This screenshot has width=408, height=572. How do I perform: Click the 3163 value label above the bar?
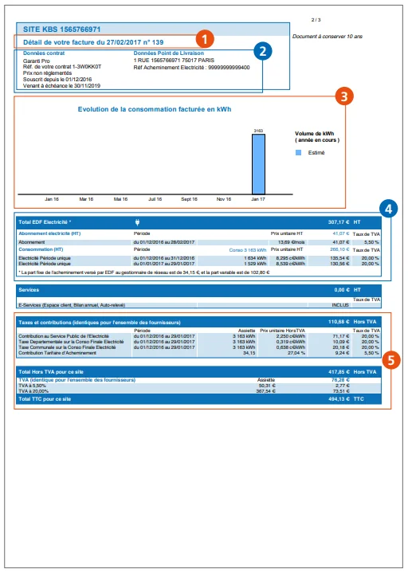258,131
